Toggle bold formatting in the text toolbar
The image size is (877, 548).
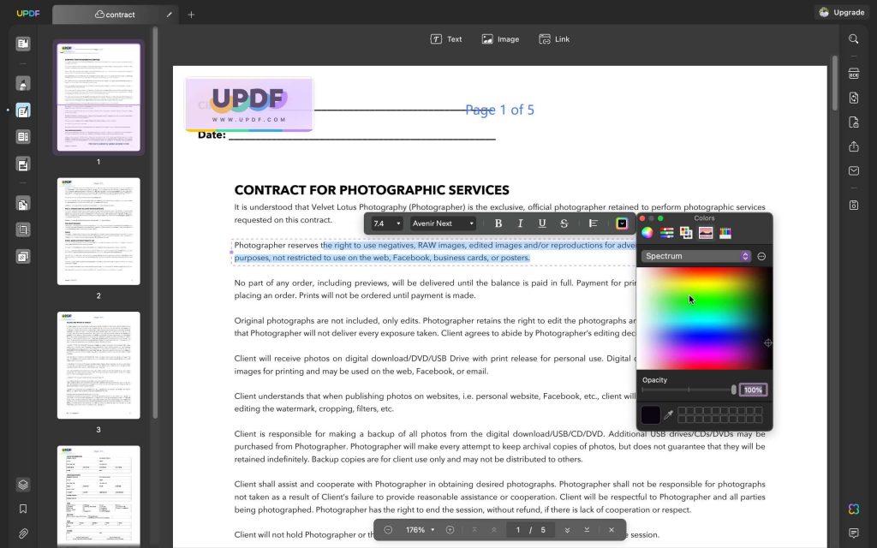coord(498,223)
